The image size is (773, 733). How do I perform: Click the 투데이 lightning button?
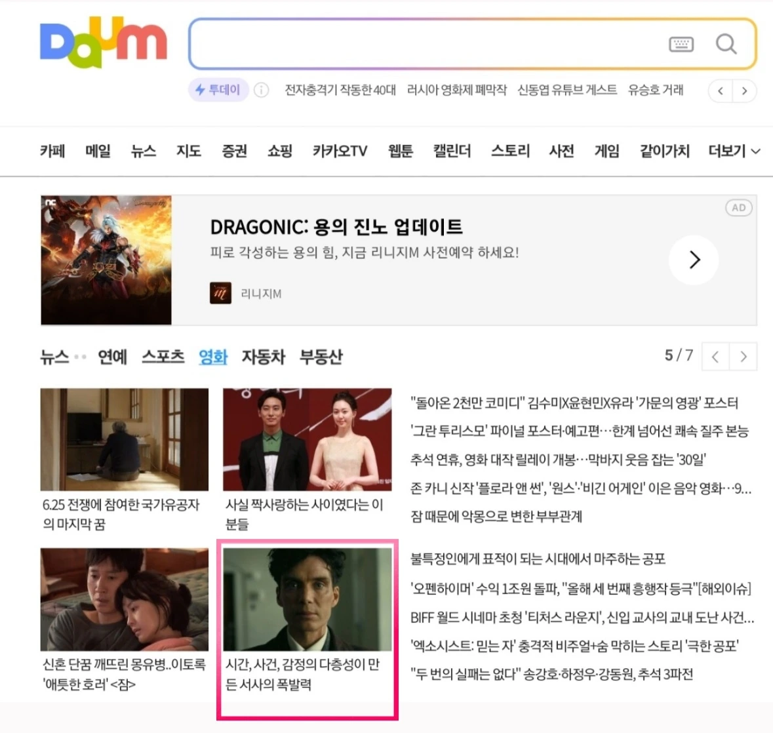(x=218, y=90)
